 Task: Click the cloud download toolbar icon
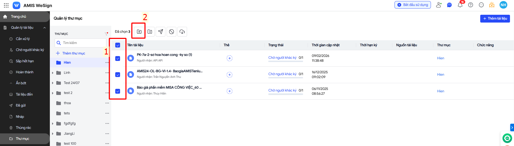[x=182, y=32]
